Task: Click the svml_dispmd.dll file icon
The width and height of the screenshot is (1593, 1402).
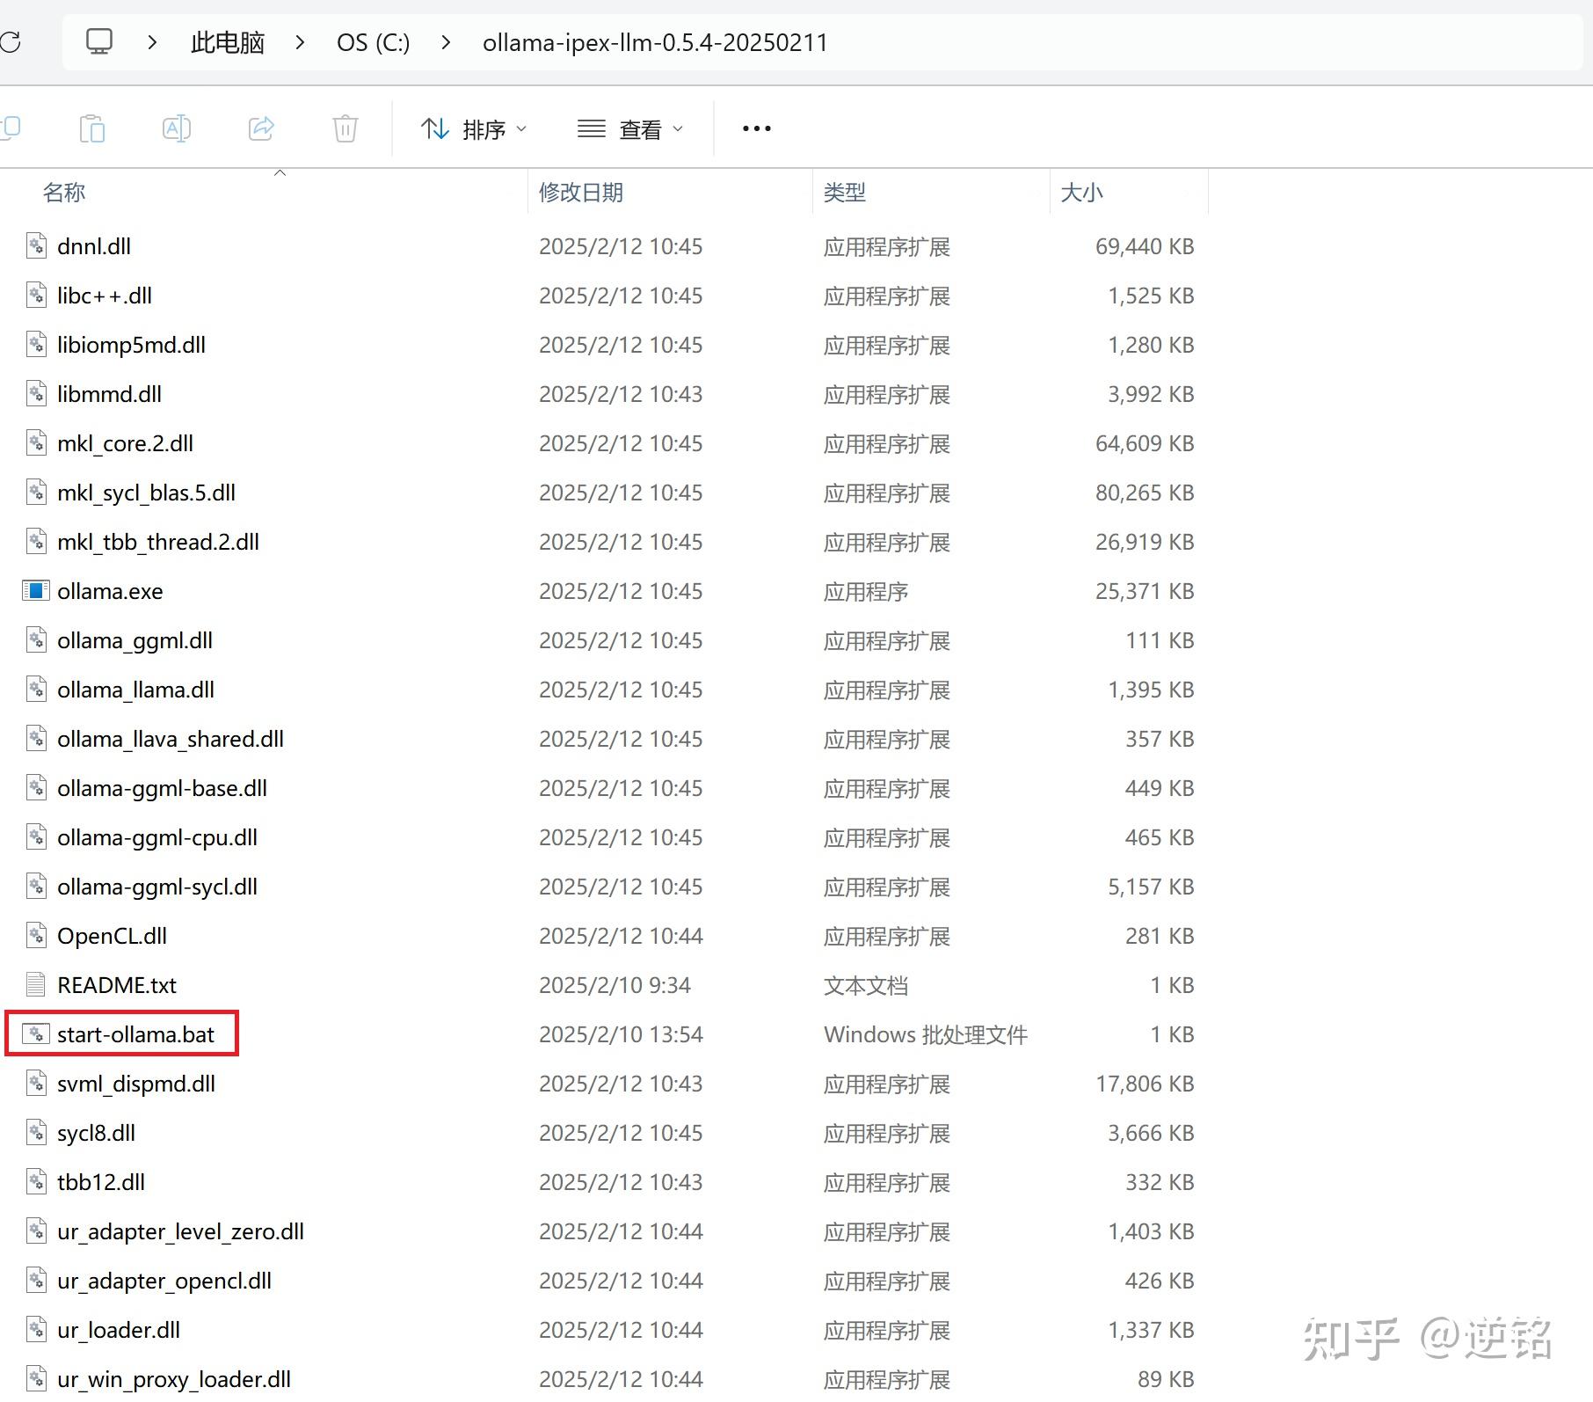Action: (x=36, y=1083)
